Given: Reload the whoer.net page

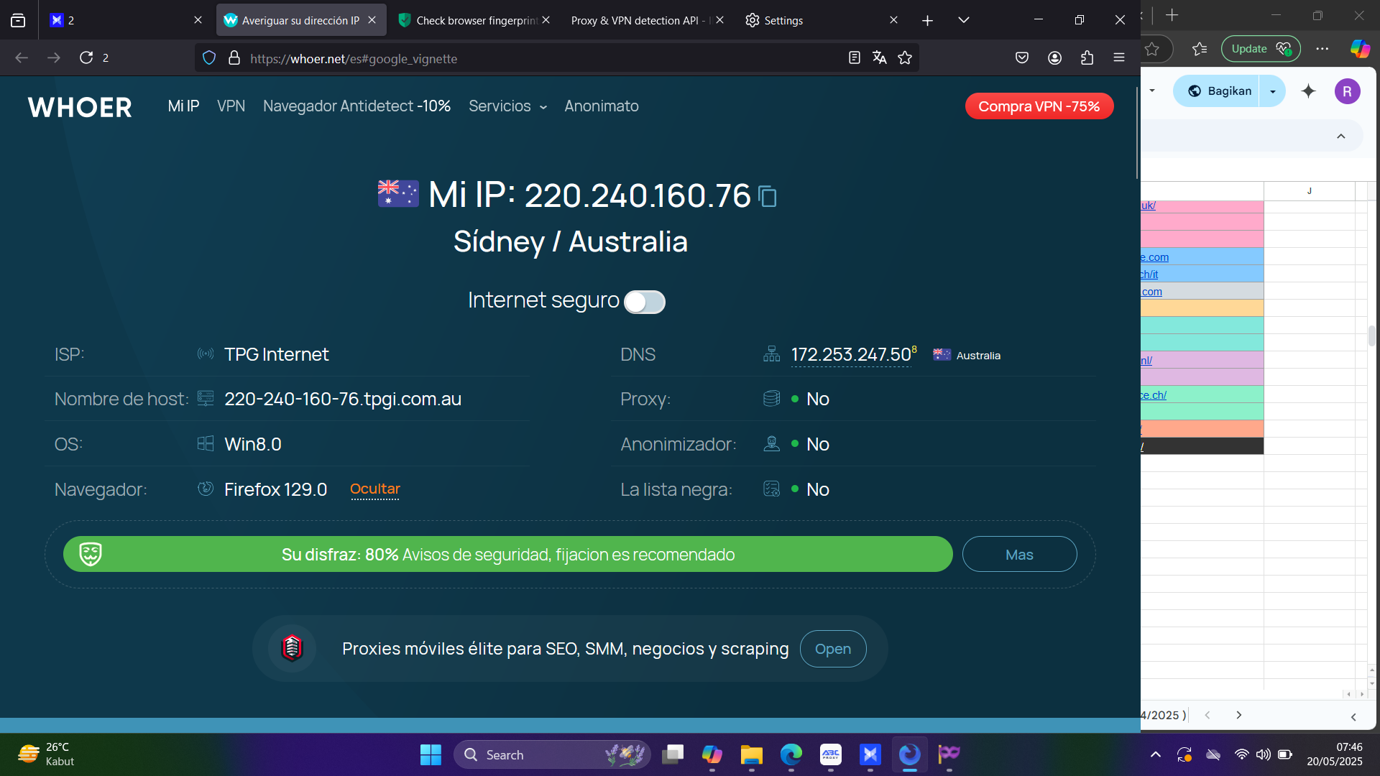Looking at the screenshot, I should point(86,57).
